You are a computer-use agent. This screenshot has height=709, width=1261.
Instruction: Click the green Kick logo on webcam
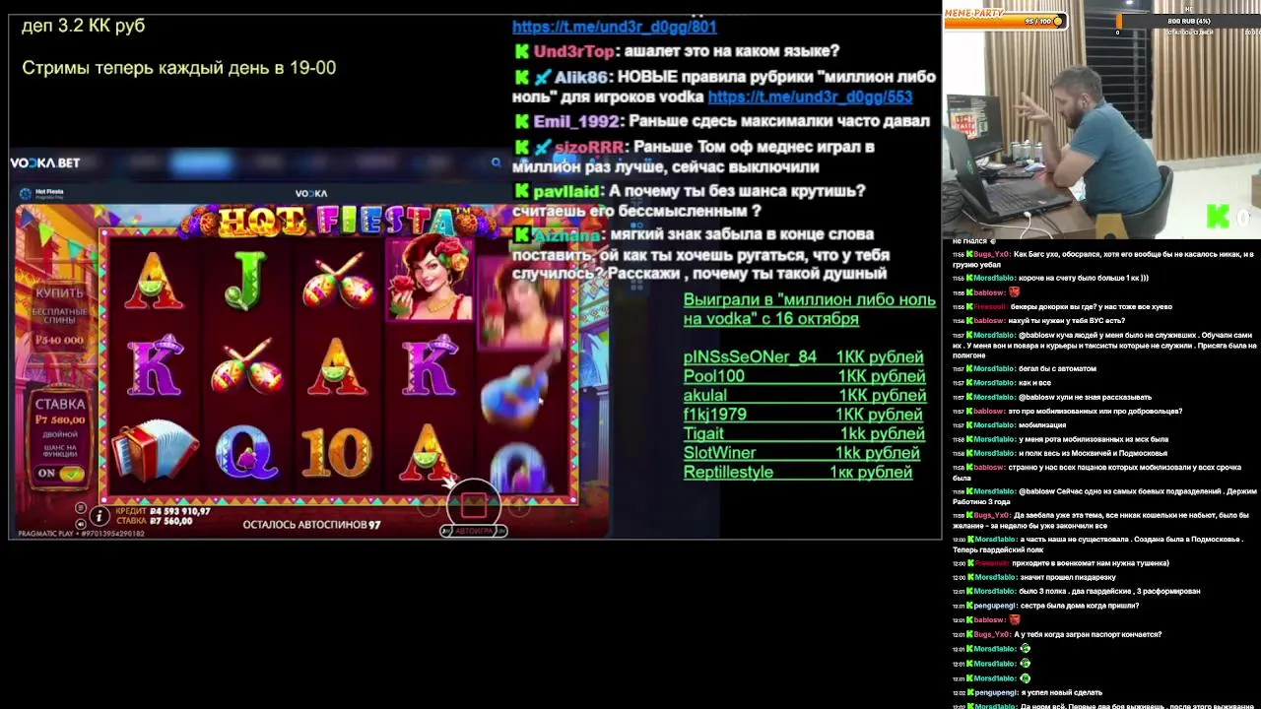click(1219, 218)
